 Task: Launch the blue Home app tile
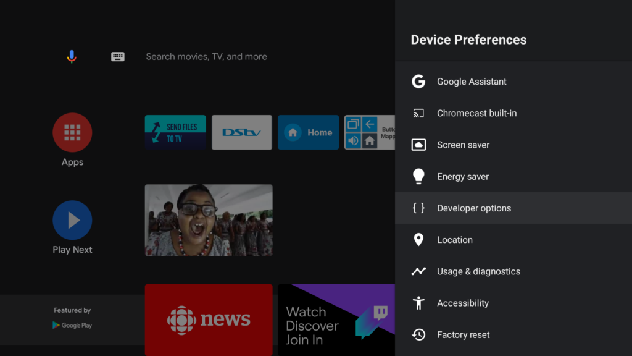pos(308,132)
